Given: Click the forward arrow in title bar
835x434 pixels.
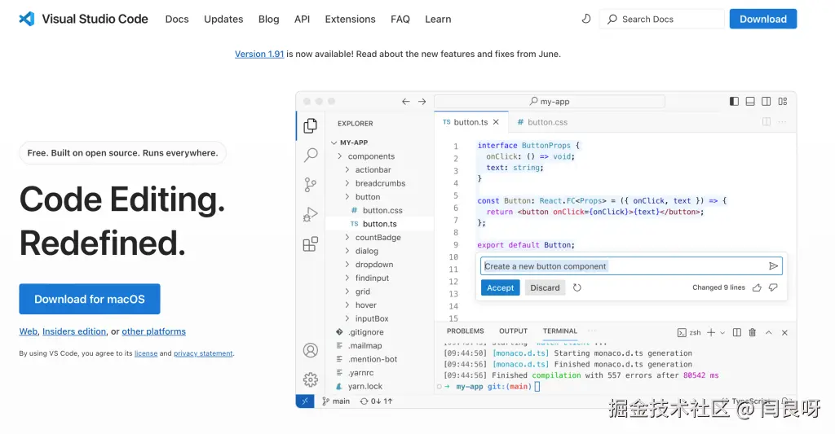Looking at the screenshot, I should 422,102.
